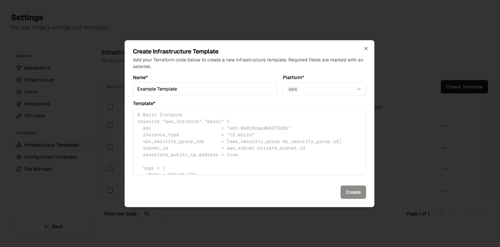This screenshot has width=500, height=247.
Task: Select Infrastructure Templates in the sidebar
Action: [54, 145]
